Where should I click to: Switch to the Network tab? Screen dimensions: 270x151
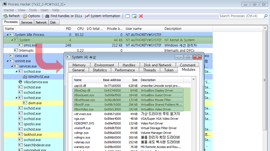coord(41,22)
